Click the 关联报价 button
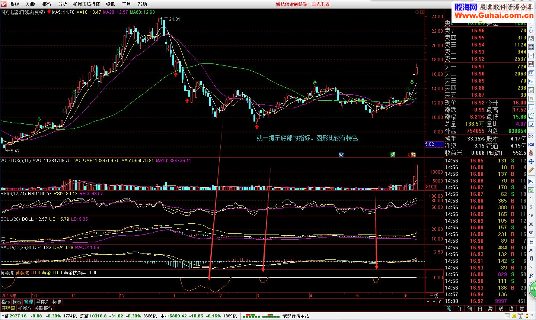 (x=44, y=308)
